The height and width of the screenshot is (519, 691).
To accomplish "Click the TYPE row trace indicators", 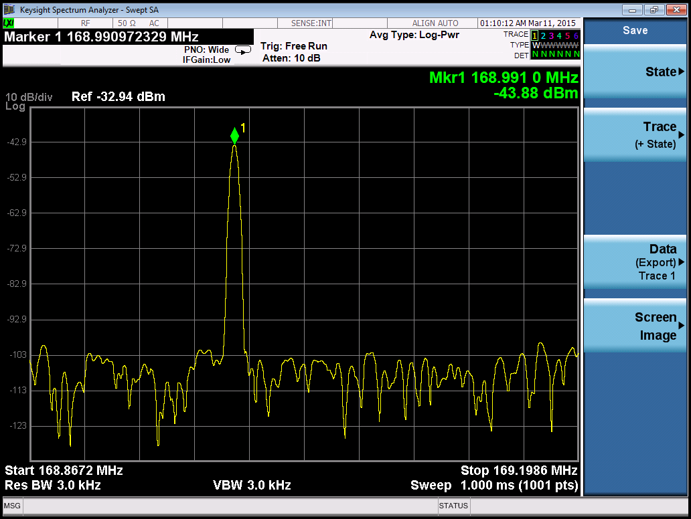I will click(x=555, y=45).
